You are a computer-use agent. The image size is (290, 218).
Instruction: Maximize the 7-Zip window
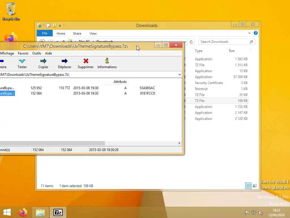(166, 45)
